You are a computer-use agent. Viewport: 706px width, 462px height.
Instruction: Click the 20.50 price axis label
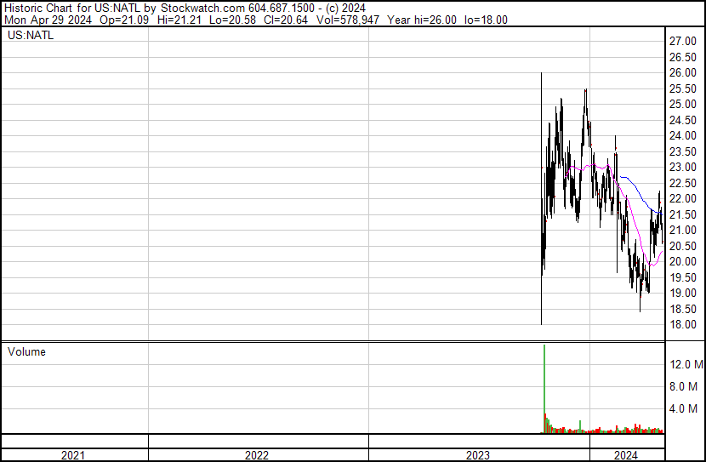tap(682, 246)
